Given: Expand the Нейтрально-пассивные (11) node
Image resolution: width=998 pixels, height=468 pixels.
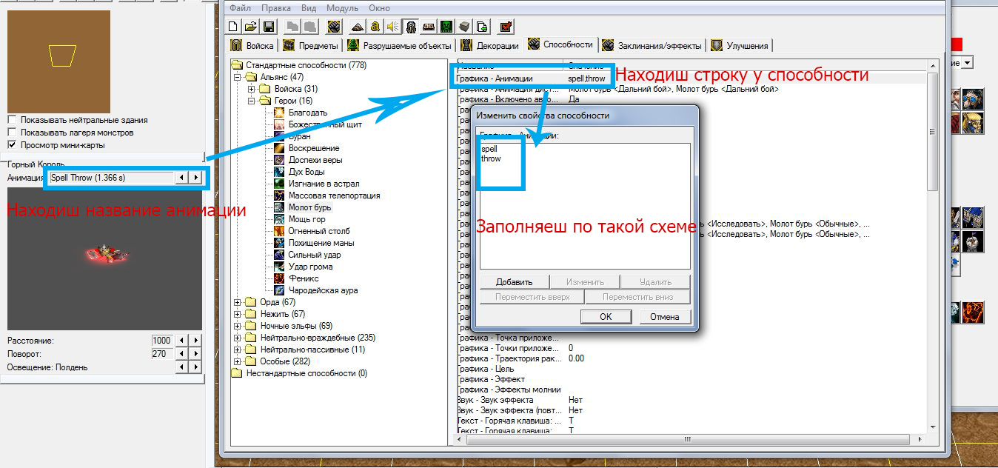Looking at the screenshot, I should tap(238, 350).
